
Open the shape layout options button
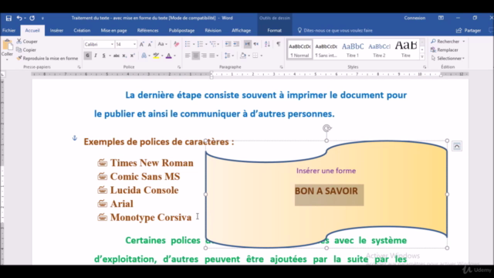tap(457, 146)
